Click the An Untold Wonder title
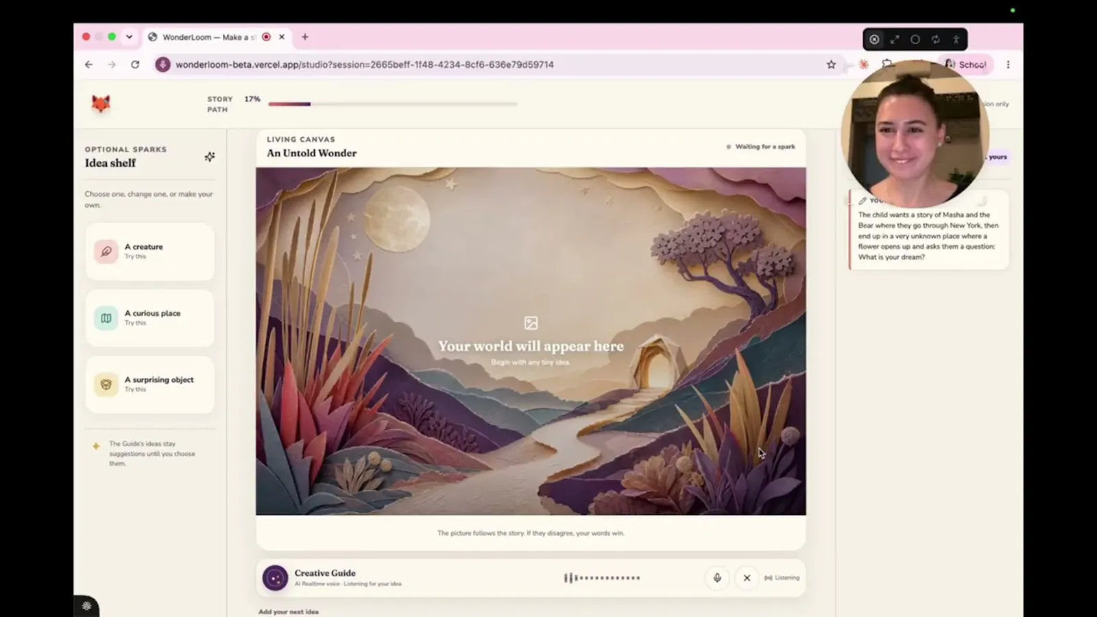1097x617 pixels. click(312, 153)
